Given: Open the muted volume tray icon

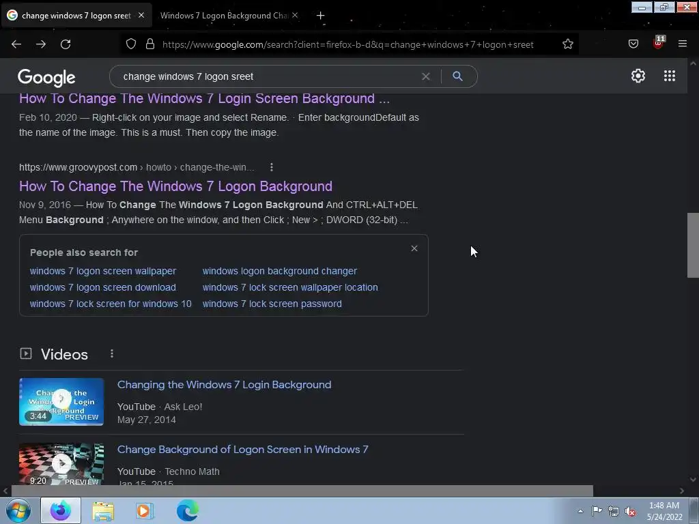Looking at the screenshot, I should 630,512.
